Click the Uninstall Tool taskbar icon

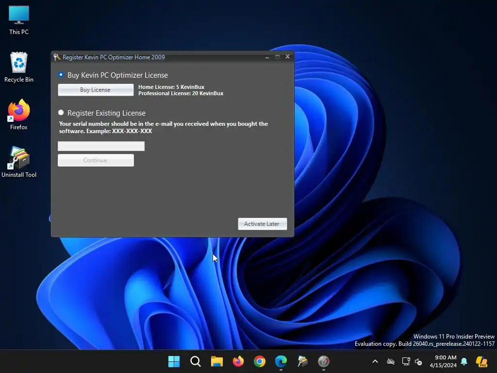pyautogui.click(x=302, y=361)
